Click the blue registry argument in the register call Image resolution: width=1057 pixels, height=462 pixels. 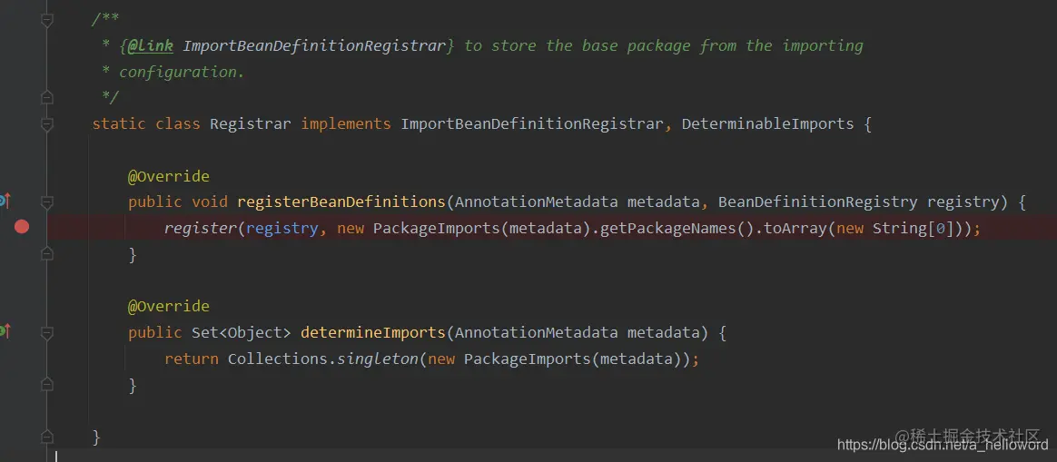(x=282, y=229)
